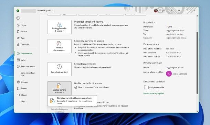
Task: Open Salva come Foxit PDF
Action: tap(28, 74)
